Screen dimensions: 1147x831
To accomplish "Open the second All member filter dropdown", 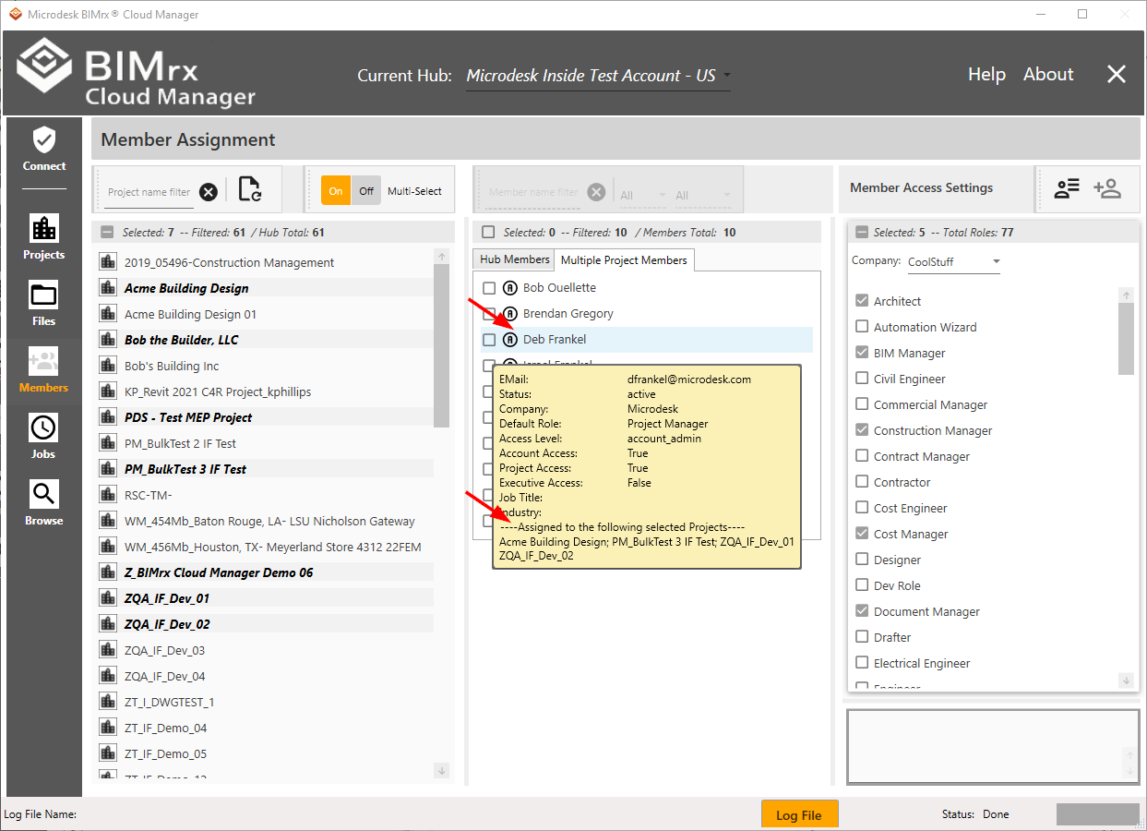I will click(x=703, y=195).
